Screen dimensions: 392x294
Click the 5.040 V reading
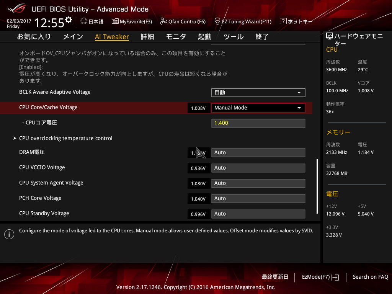coord(366,214)
